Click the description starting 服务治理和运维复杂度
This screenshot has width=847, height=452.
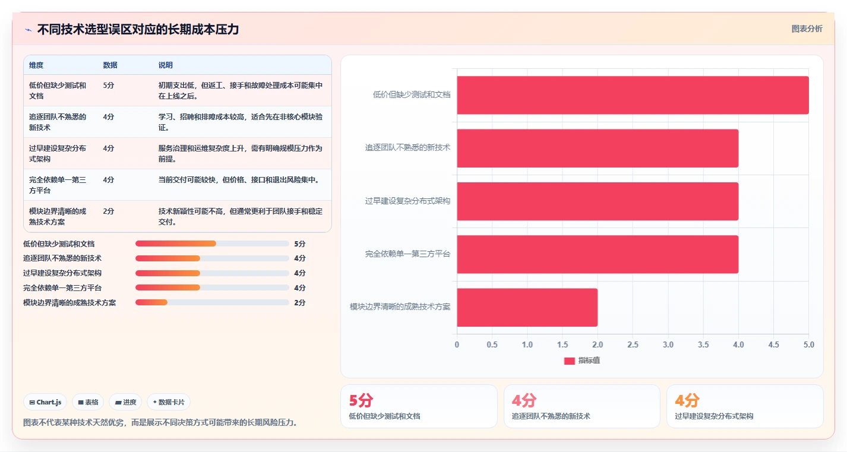coord(241,153)
